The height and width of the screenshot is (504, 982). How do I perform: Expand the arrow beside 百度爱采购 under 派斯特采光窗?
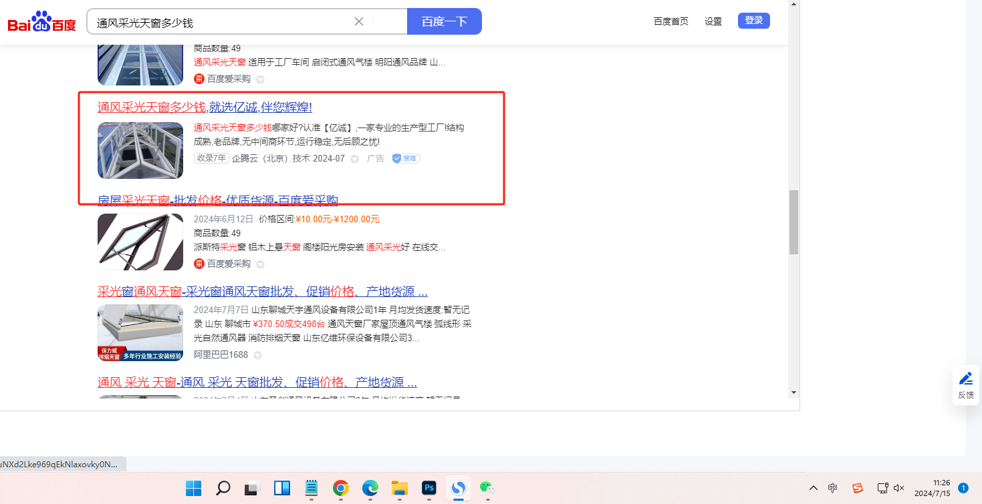260,264
